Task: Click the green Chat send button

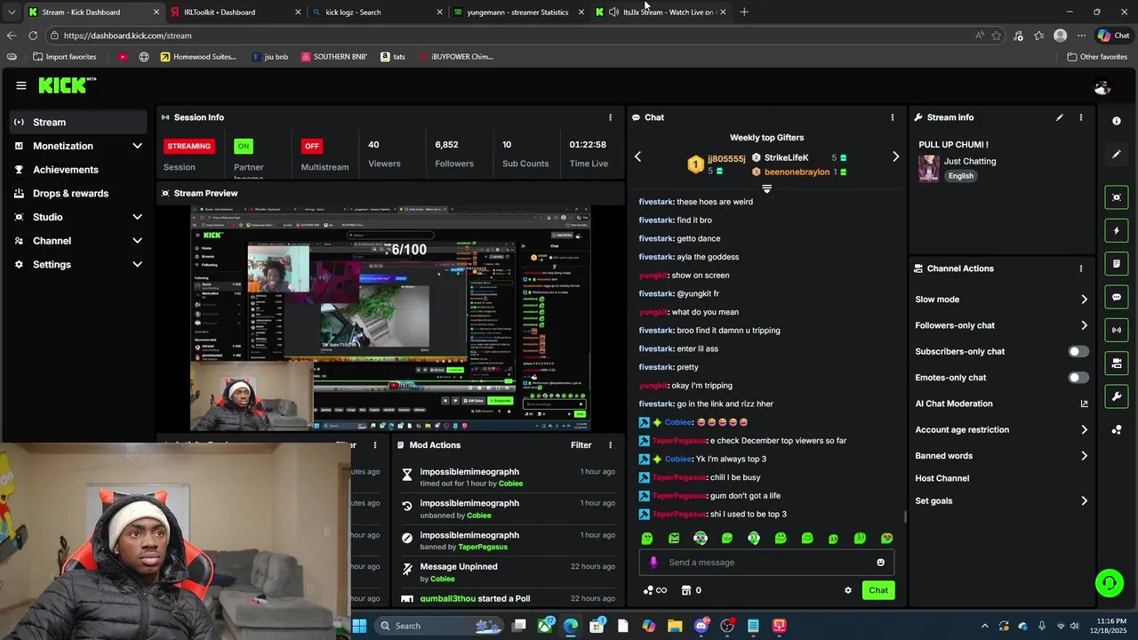Action: (878, 590)
